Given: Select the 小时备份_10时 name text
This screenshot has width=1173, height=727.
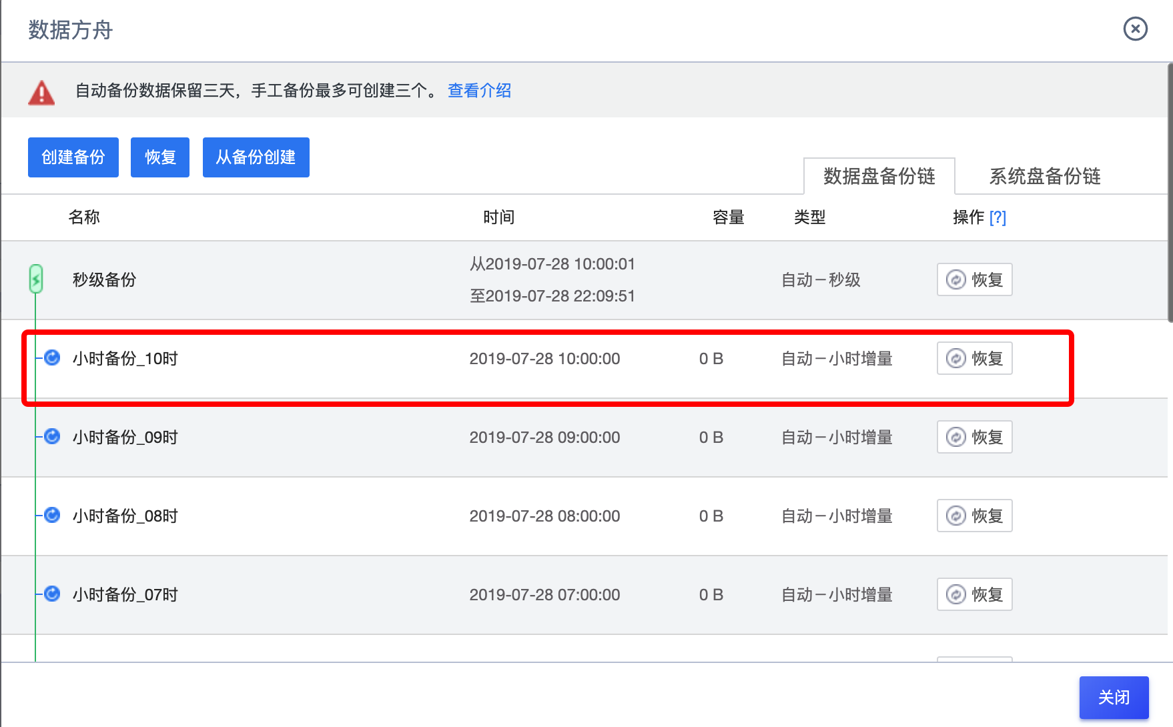Looking at the screenshot, I should coord(125,359).
